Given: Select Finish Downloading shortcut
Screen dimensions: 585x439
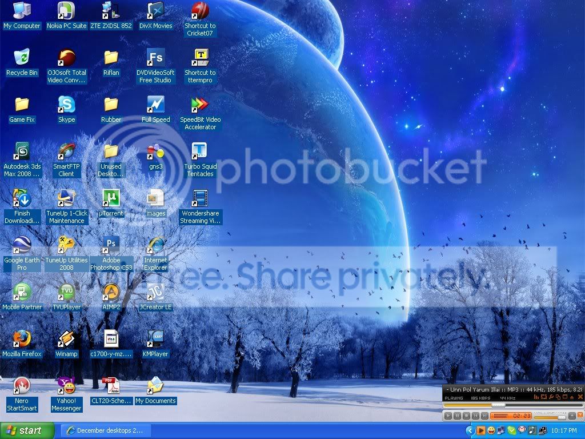Looking at the screenshot, I should pyautogui.click(x=22, y=207).
